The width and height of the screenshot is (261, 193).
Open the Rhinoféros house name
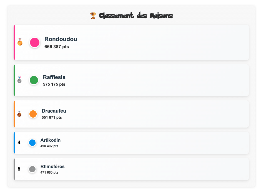[52, 166]
